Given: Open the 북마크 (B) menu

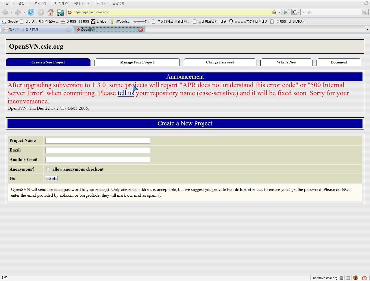Looking at the screenshot, I should [81, 3].
